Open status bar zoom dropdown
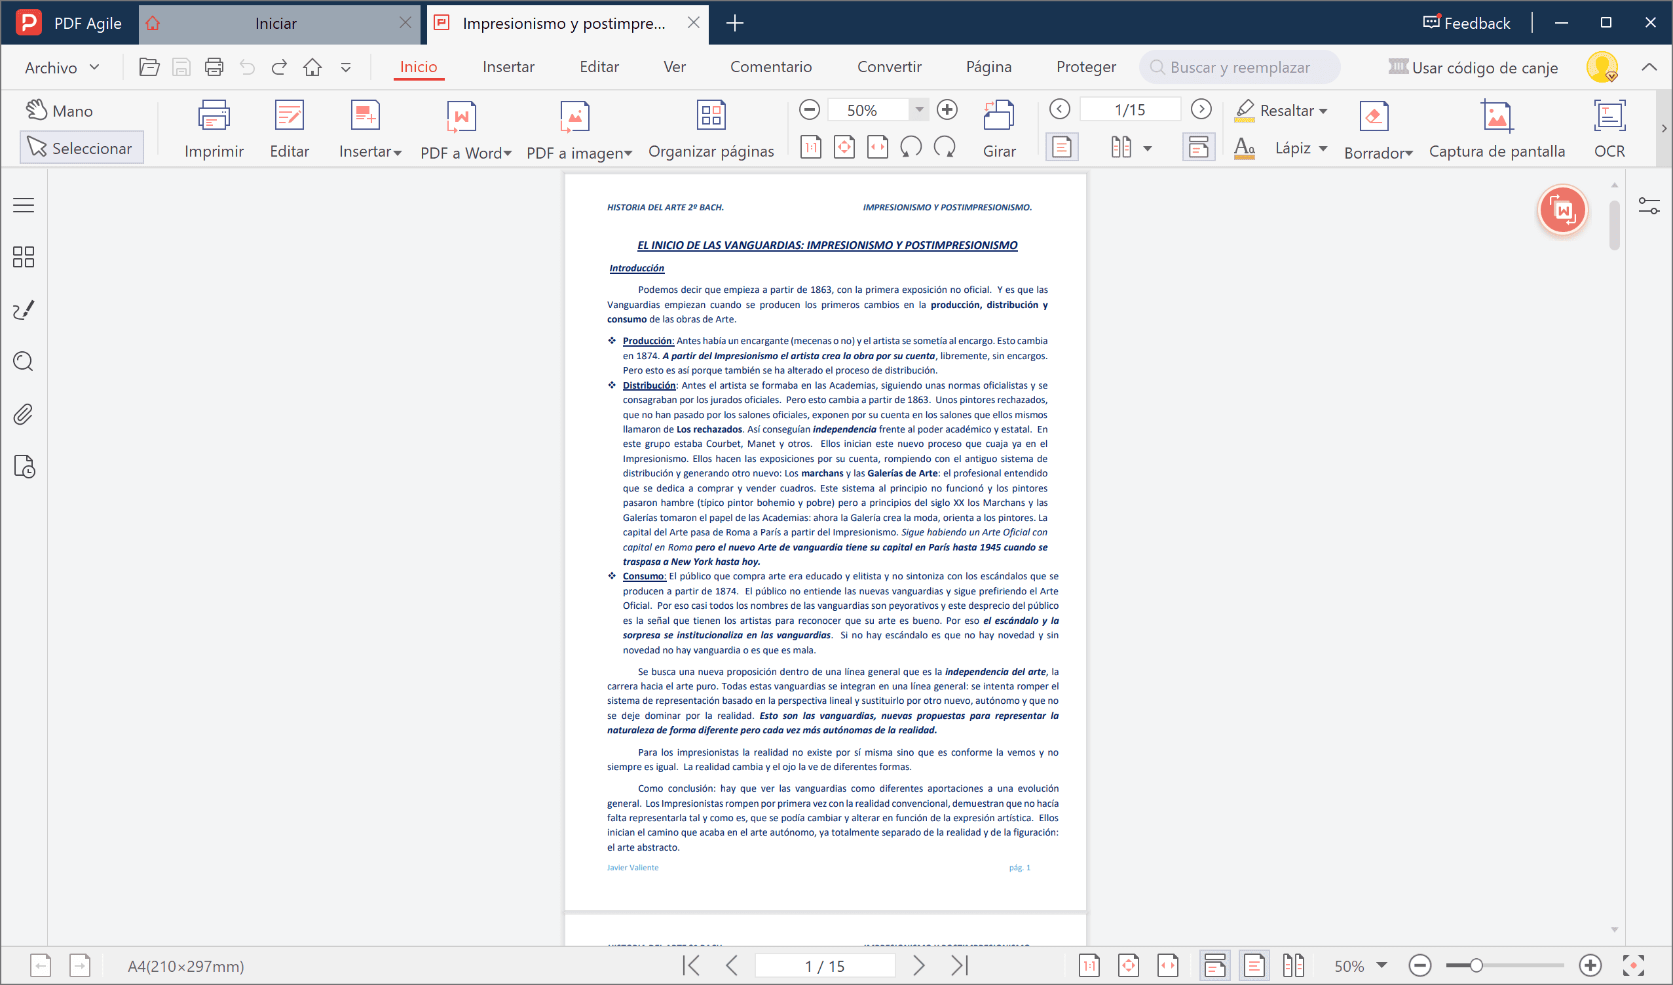The height and width of the screenshot is (985, 1673). [x=1382, y=965]
